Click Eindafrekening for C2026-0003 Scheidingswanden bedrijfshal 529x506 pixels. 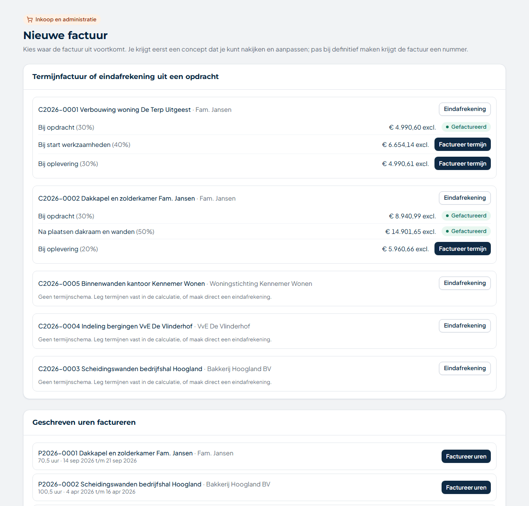(x=465, y=368)
